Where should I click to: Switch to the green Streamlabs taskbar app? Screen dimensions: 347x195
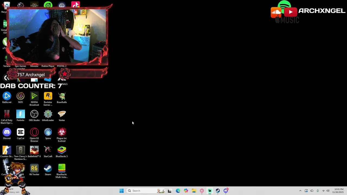point(210,191)
